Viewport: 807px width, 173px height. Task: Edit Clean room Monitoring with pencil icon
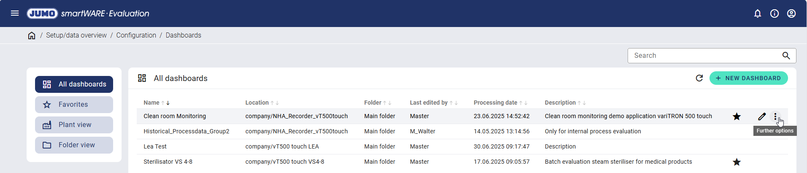coord(762,116)
